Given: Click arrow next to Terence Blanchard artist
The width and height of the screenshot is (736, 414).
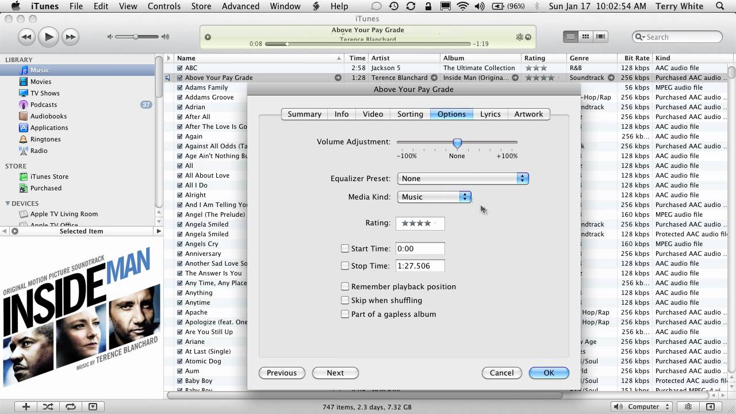Looking at the screenshot, I should [x=434, y=78].
